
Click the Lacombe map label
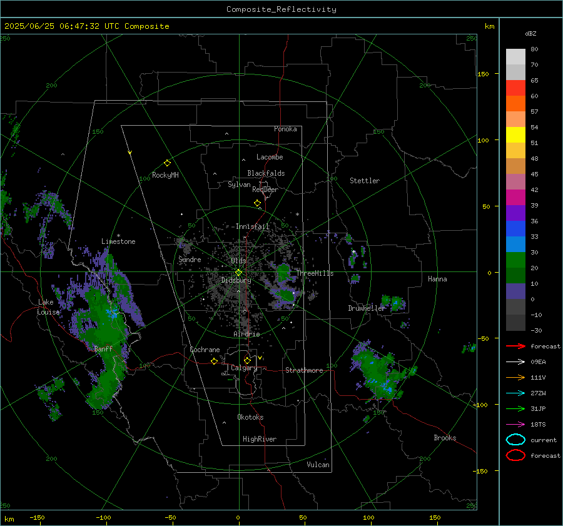pyautogui.click(x=270, y=157)
